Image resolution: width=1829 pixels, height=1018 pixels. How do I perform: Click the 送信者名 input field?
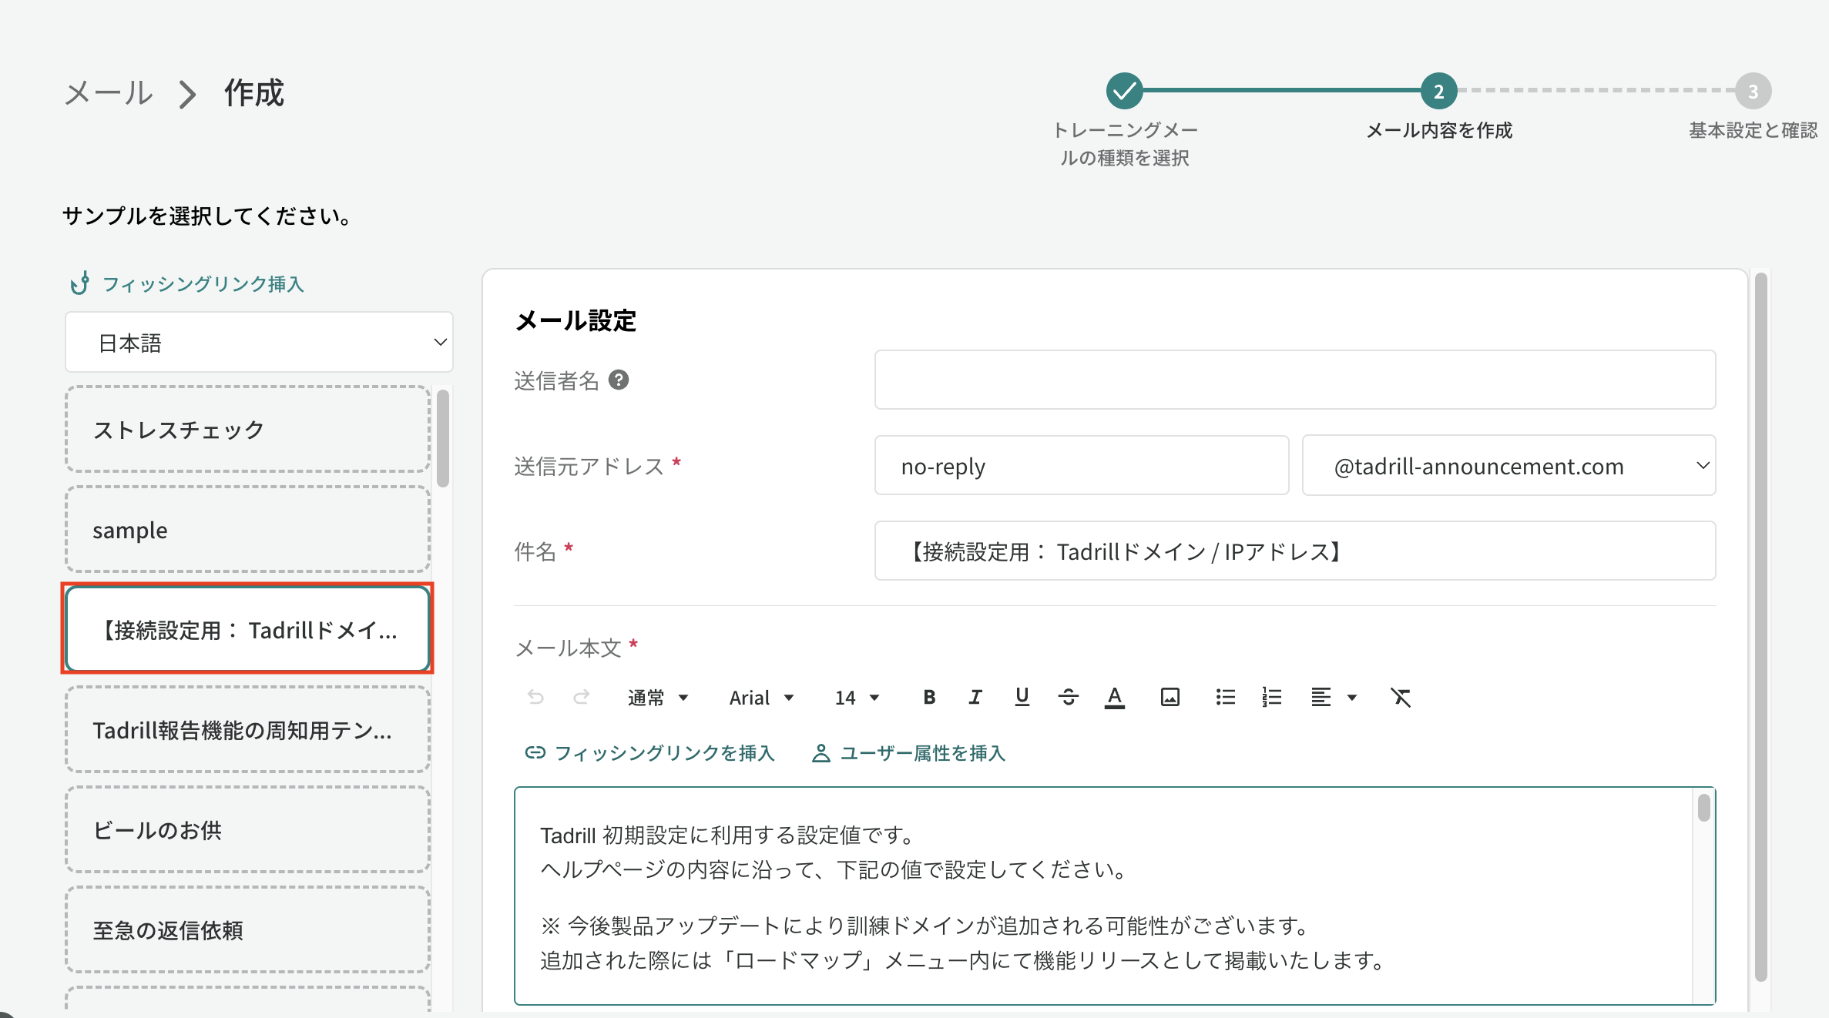[1294, 380]
